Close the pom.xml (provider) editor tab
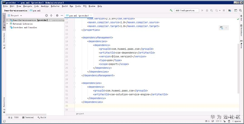Screen dimensions: 244x124 tap(91, 16)
